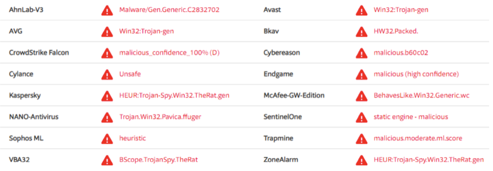Select the BehavesLike.Win32.Generic.wc detection
This screenshot has height=171, width=493.
click(421, 96)
